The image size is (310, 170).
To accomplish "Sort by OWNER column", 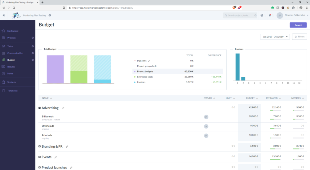I will (209, 98).
